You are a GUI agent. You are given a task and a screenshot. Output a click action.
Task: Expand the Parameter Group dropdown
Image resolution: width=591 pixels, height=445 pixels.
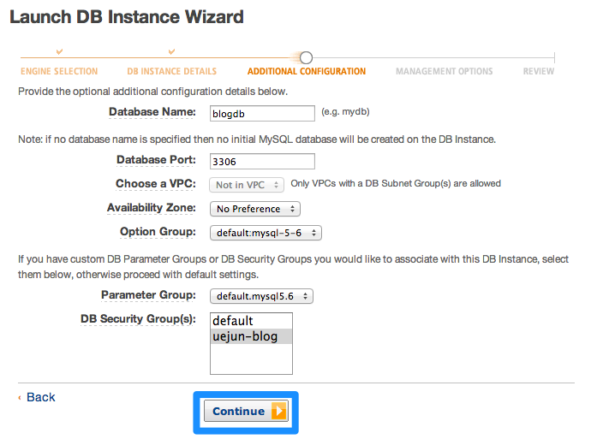pos(261,296)
